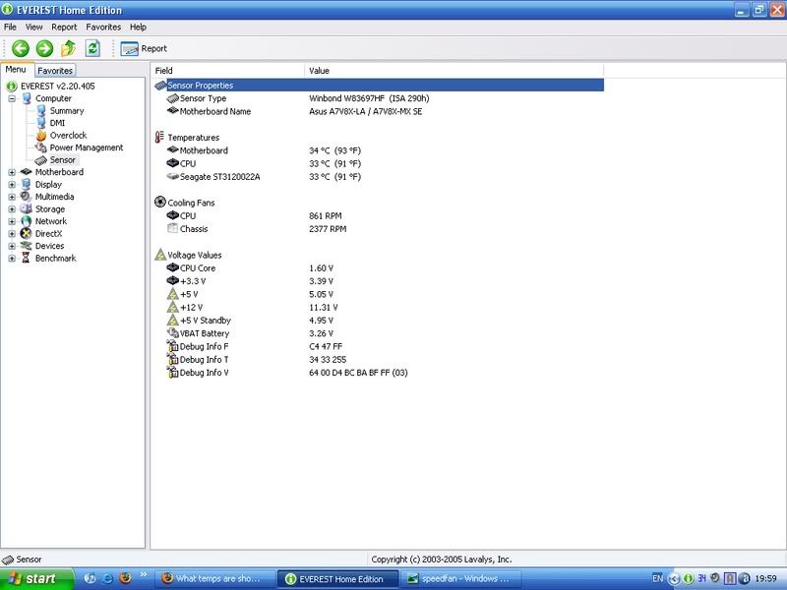
Task: Click the green Forward arrow toolbar icon
Action: [44, 48]
